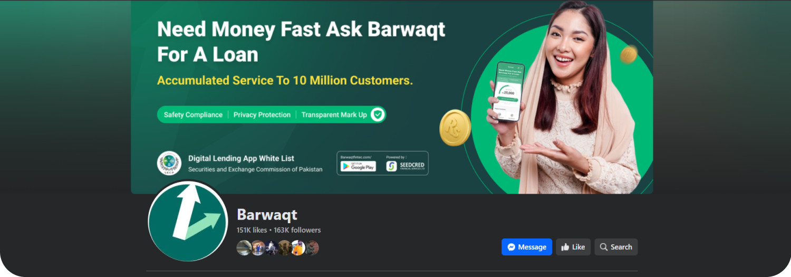
Task: Open the cover photo by its headline
Action: pos(301,42)
